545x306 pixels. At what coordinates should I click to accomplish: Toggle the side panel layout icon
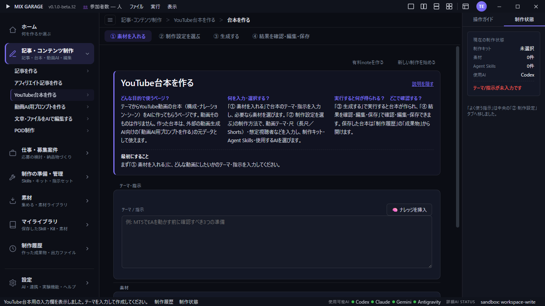466,6
